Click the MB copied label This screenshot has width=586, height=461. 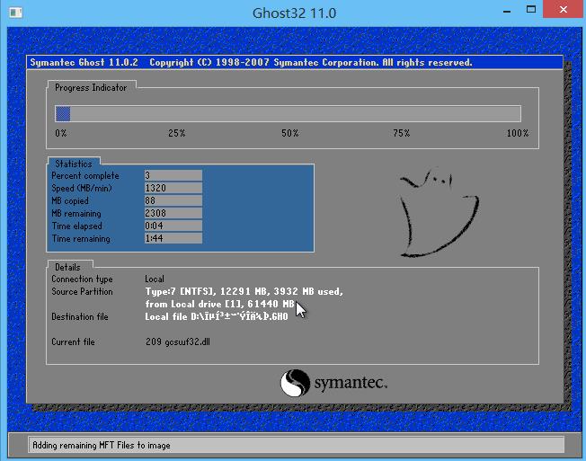click(x=70, y=200)
